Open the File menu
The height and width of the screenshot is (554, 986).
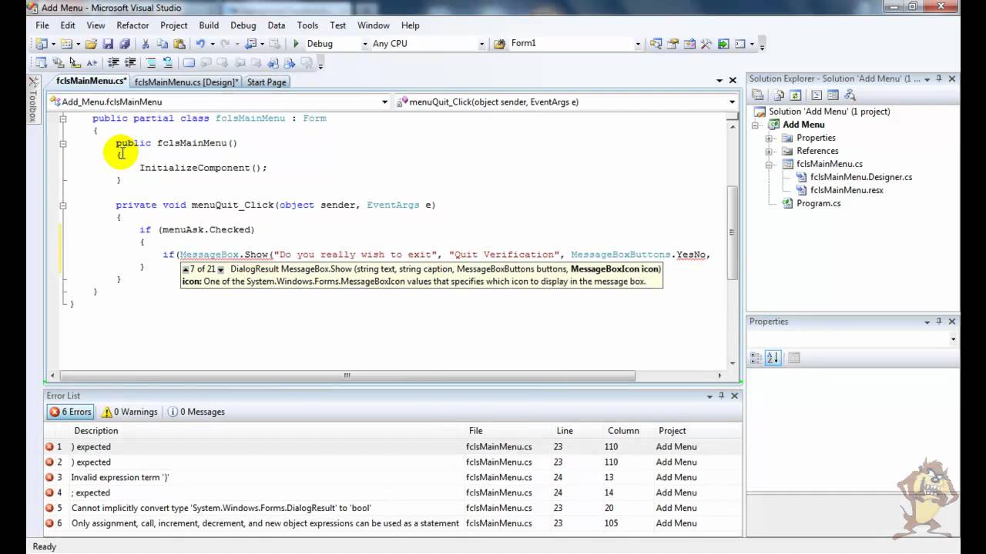pyautogui.click(x=42, y=25)
